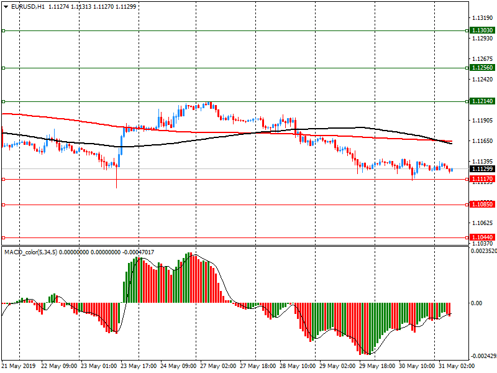Screen dimensions: 497x373
Task: Select the red 1.10850 price level tag
Action: point(482,205)
